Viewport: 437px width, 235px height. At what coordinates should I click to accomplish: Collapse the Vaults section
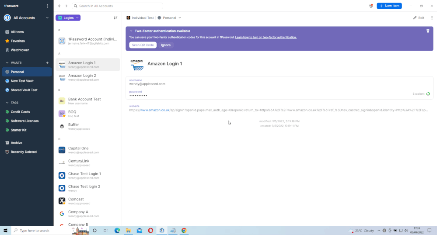(x=7, y=63)
